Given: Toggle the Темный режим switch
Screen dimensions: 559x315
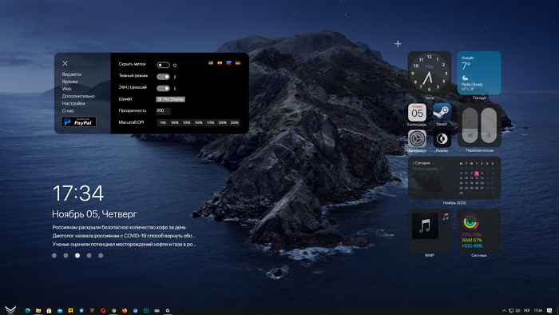Looking at the screenshot, I should 163,76.
